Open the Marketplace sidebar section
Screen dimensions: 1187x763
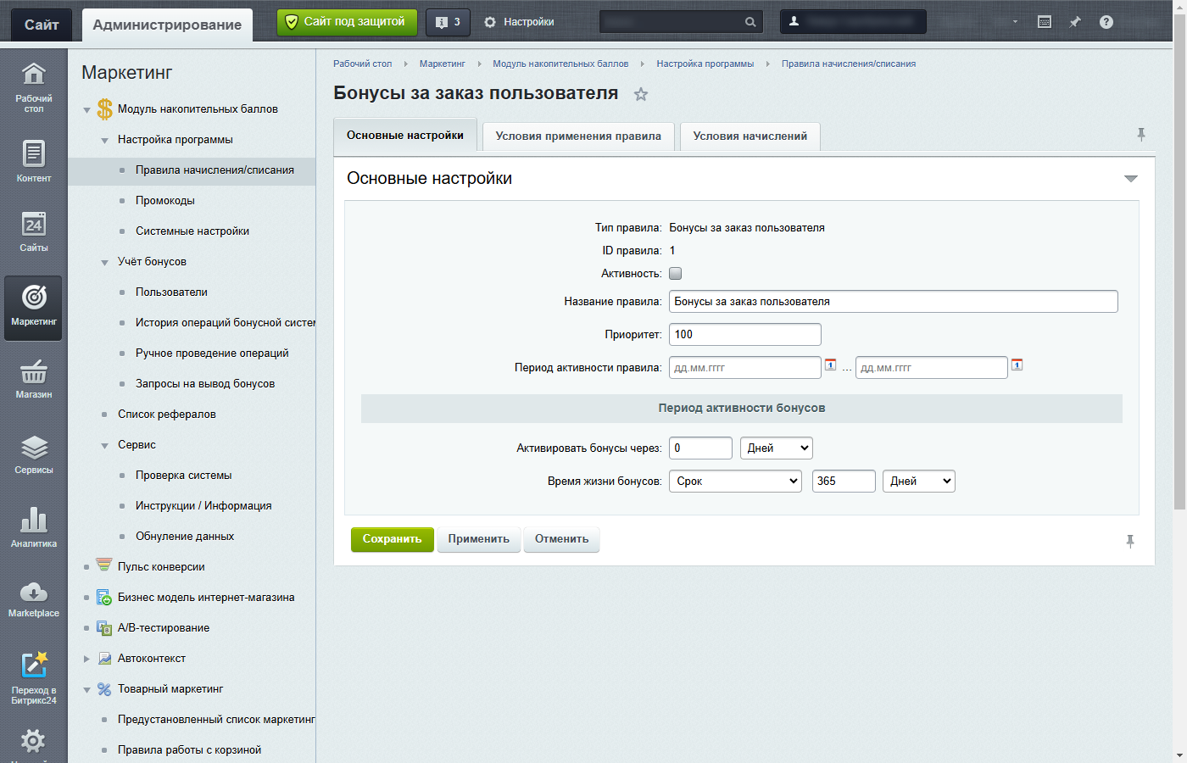point(33,598)
